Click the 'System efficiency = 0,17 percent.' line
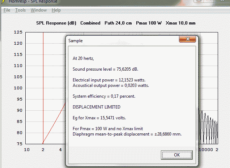The image size is (230, 168). 104,96
